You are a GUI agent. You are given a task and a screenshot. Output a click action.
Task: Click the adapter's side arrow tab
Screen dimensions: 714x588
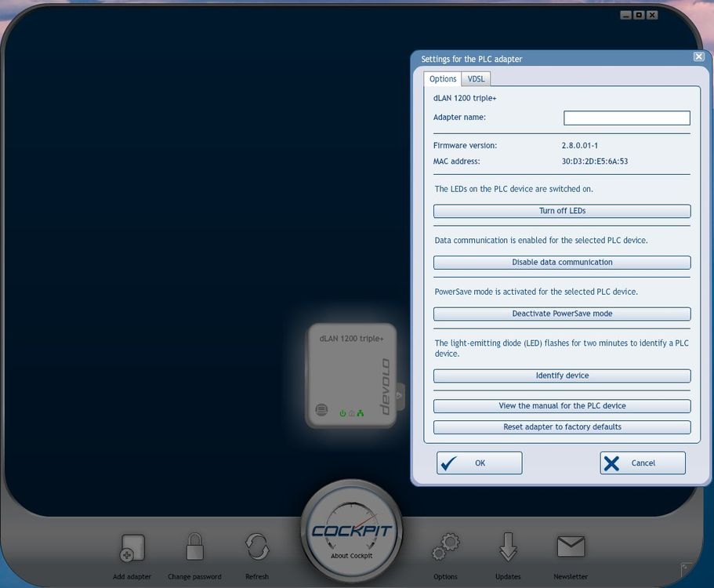400,395
